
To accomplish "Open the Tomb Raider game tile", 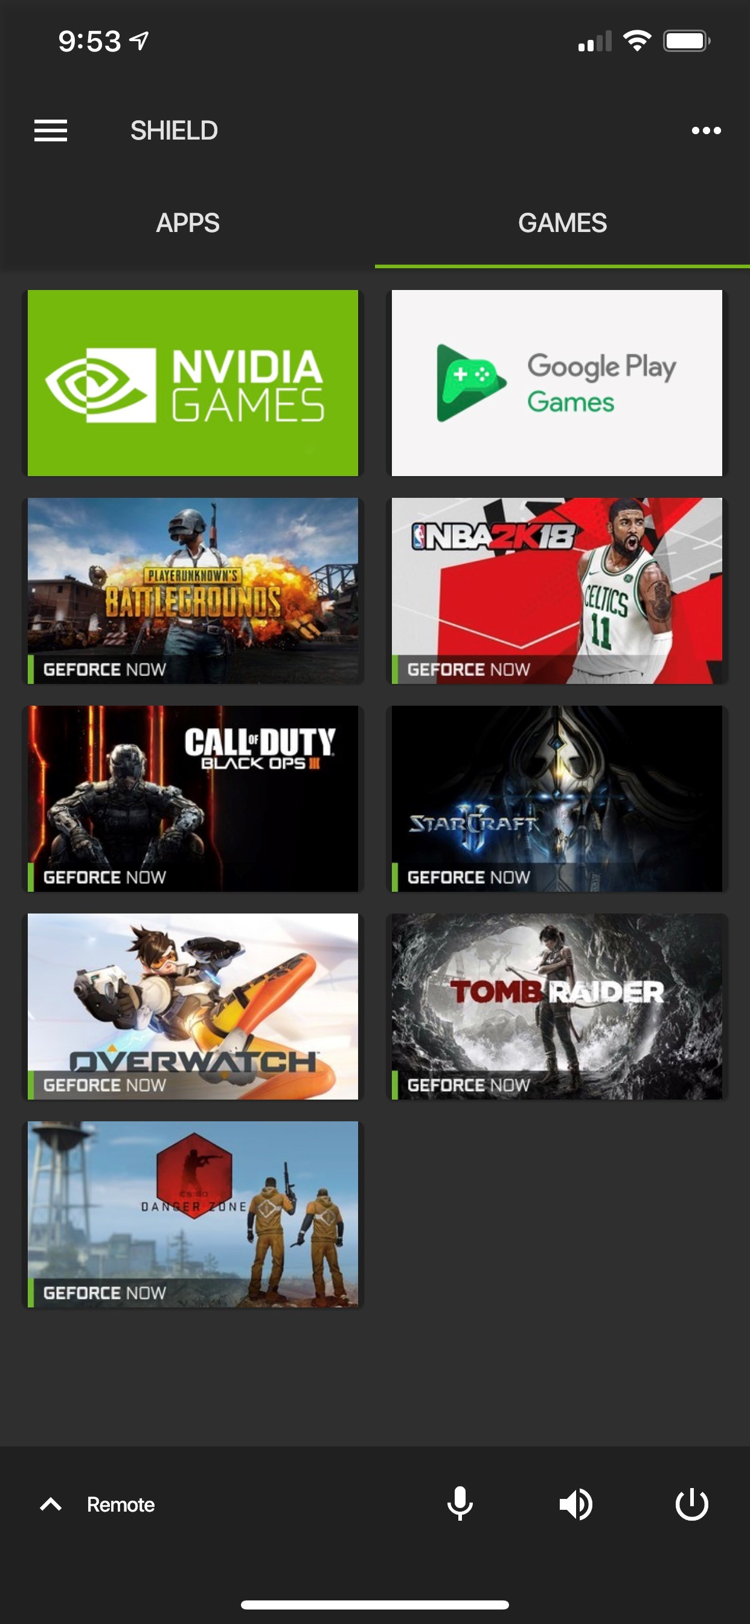I will [x=557, y=1007].
